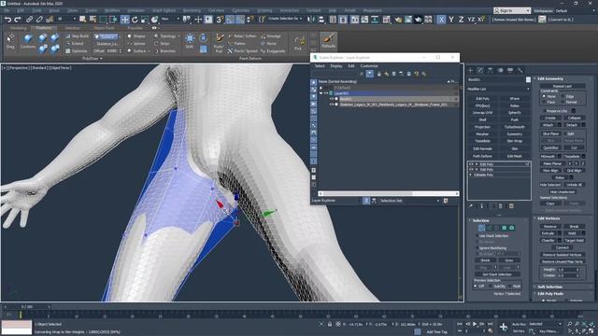Screen dimensions: 598x336
Task: Activate the Select and Scale tool
Action: coord(145,20)
